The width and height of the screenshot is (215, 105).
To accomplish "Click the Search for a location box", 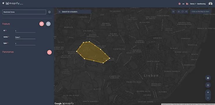I will tap(74, 12).
